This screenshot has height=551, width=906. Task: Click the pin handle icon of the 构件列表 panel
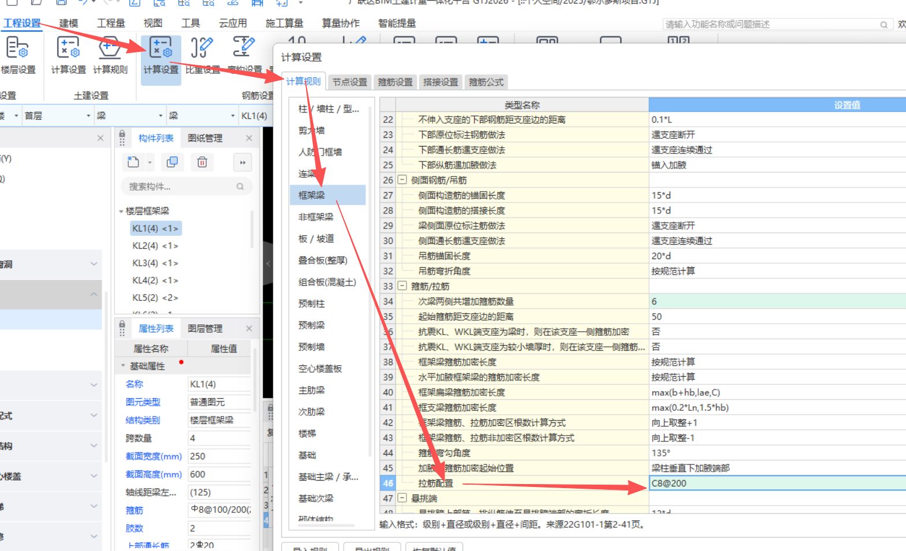click(122, 138)
